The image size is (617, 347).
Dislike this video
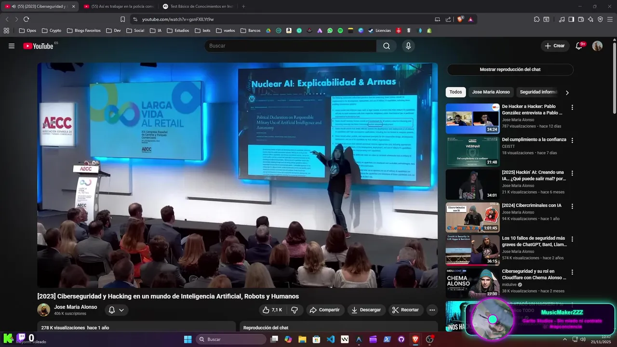295,310
